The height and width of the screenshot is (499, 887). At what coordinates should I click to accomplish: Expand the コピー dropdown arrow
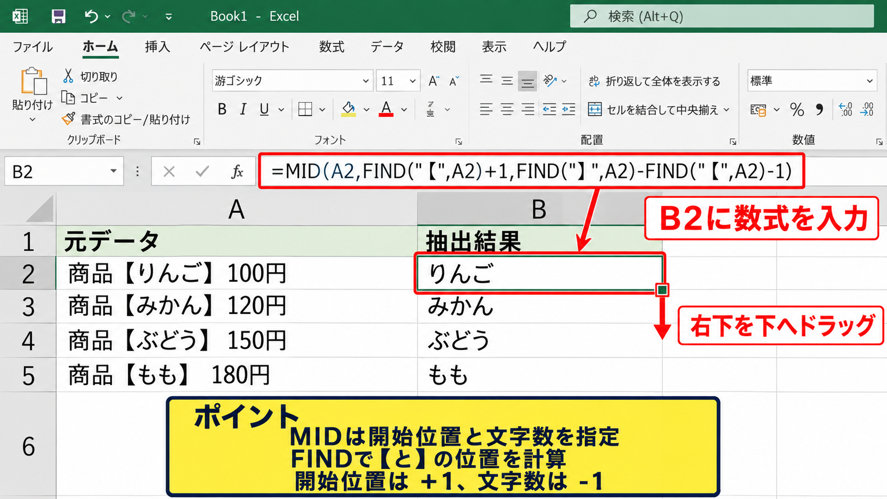pyautogui.click(x=119, y=98)
